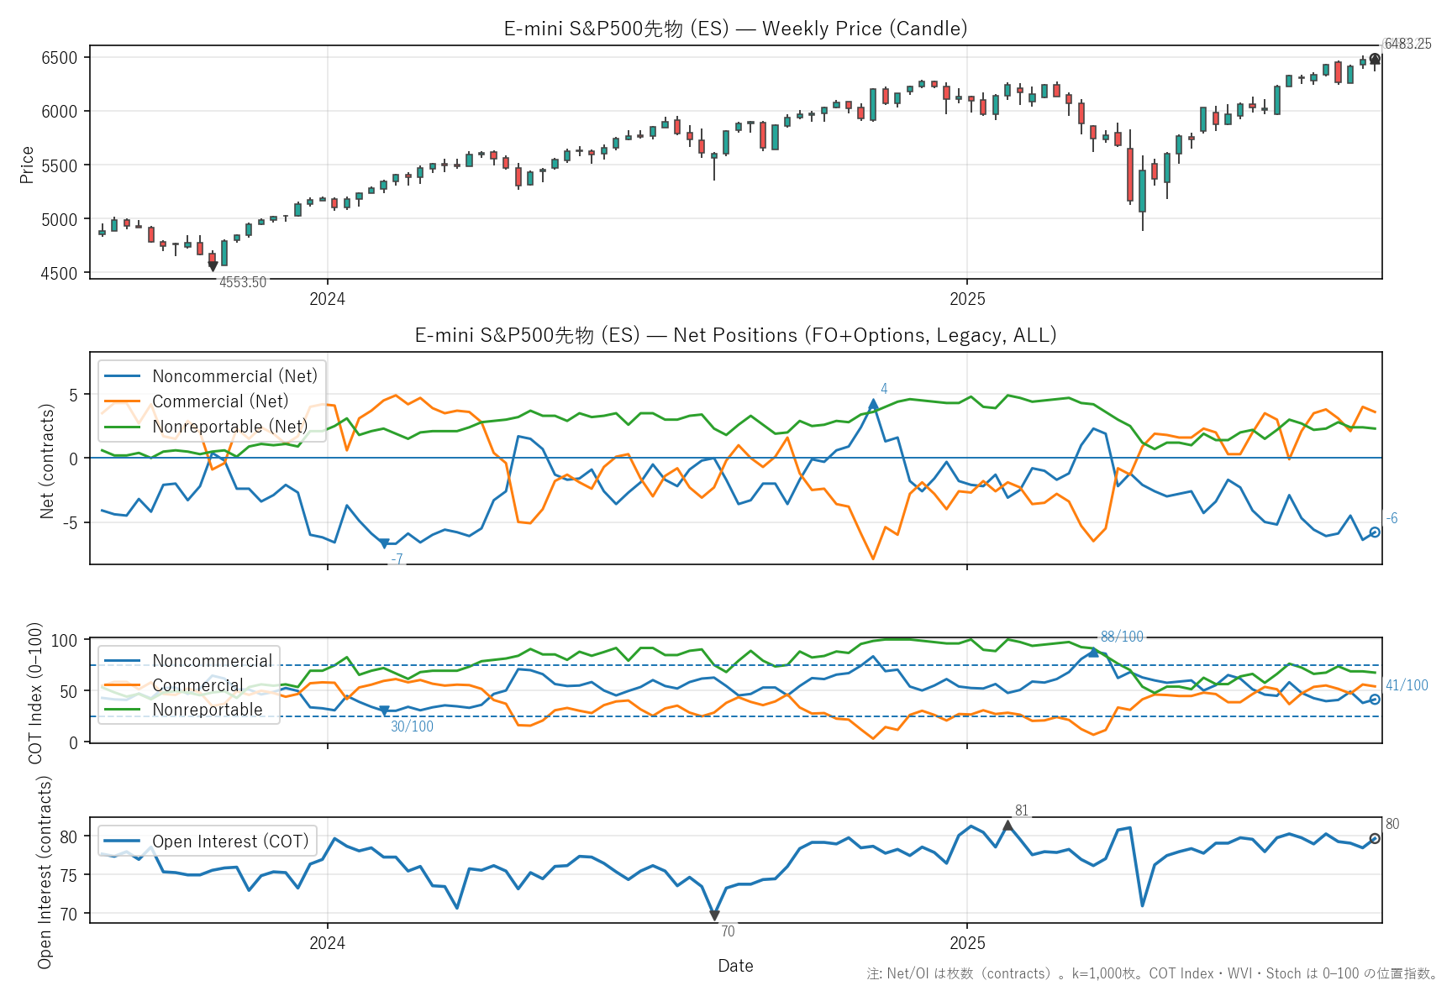Click the blue peak triangle on net positions
This screenshot has height=991, width=1452.
pyautogui.click(x=873, y=404)
